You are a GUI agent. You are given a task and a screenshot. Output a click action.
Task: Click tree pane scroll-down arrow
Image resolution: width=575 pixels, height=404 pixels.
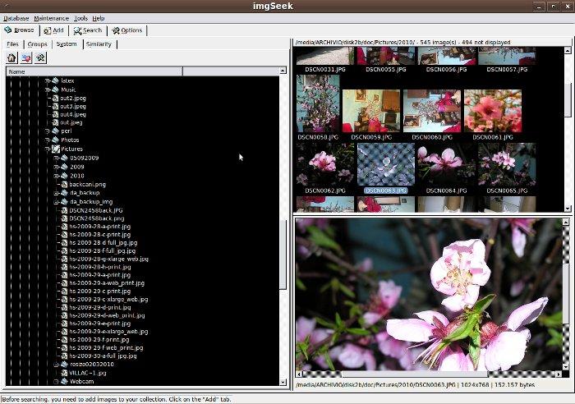tap(283, 382)
